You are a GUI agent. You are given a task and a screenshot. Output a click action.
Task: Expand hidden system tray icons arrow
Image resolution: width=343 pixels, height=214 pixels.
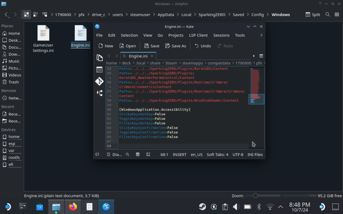[x=280, y=207]
